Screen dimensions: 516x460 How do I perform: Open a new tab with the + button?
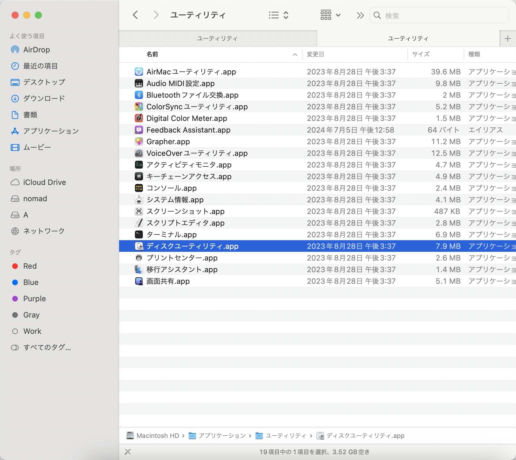507,38
